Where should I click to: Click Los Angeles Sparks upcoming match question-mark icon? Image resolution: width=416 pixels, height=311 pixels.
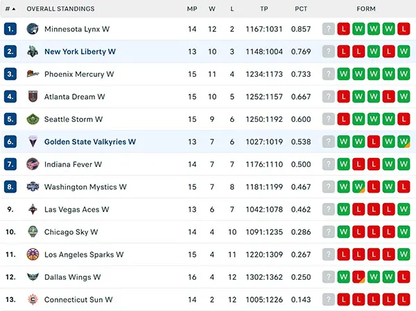[x=329, y=254]
